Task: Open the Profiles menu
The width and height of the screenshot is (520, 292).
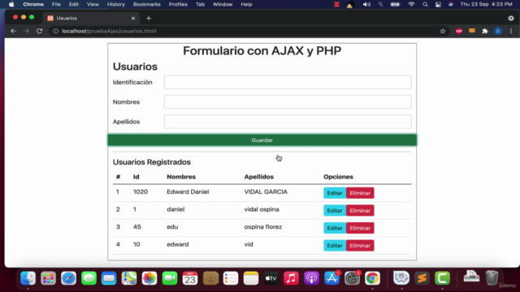Action: pyautogui.click(x=178, y=4)
